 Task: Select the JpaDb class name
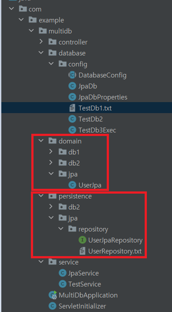(x=88, y=86)
